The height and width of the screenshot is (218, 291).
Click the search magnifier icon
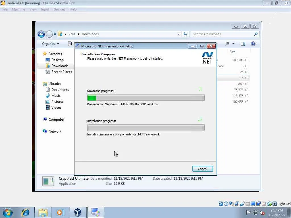[256, 34]
